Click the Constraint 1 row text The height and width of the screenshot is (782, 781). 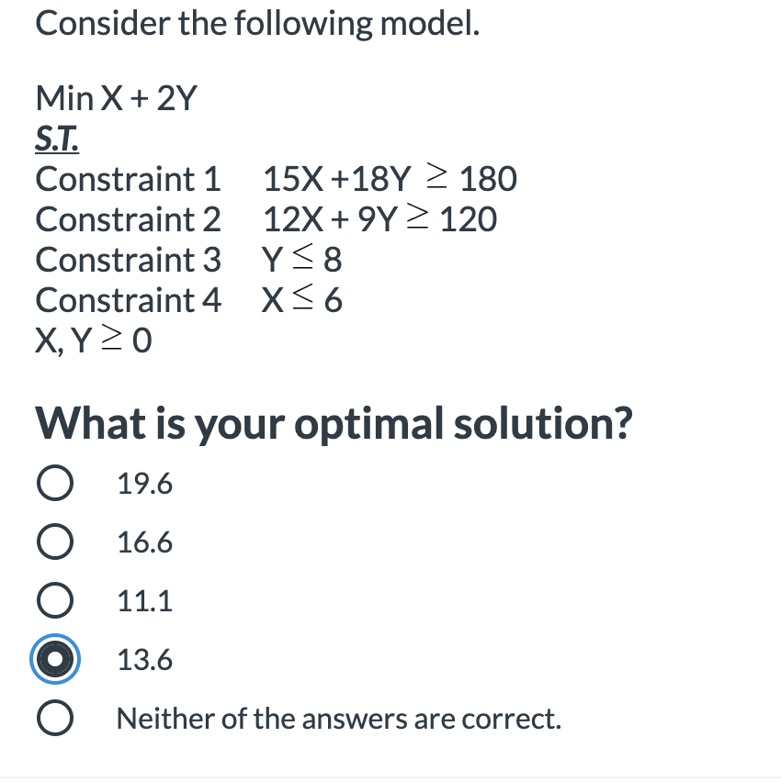click(x=276, y=178)
